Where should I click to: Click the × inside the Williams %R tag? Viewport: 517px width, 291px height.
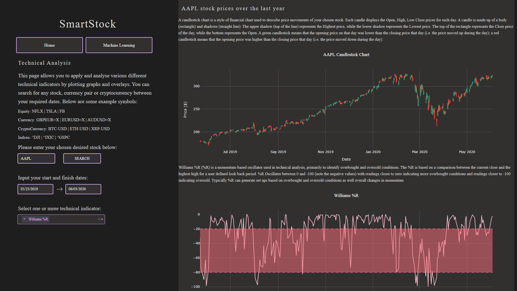(25, 219)
